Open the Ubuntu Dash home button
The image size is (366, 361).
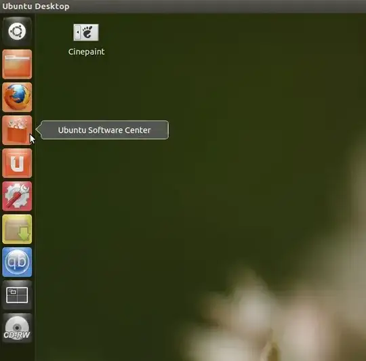coord(17,31)
